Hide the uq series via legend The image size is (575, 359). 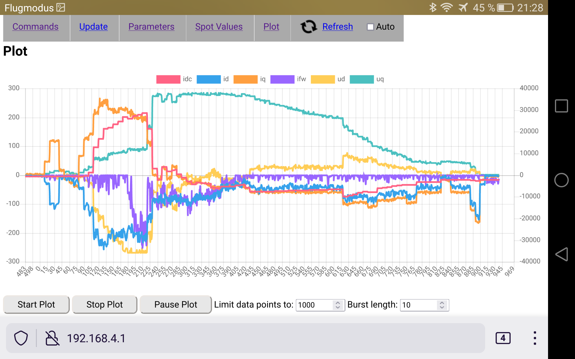362,79
